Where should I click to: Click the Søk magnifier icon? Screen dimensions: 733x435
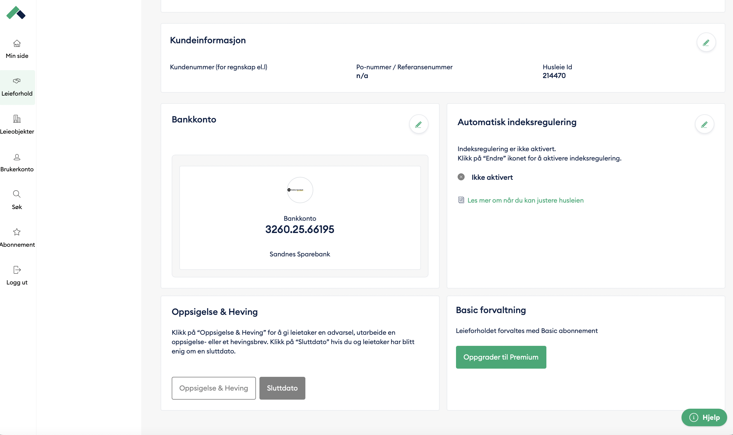coord(17,194)
